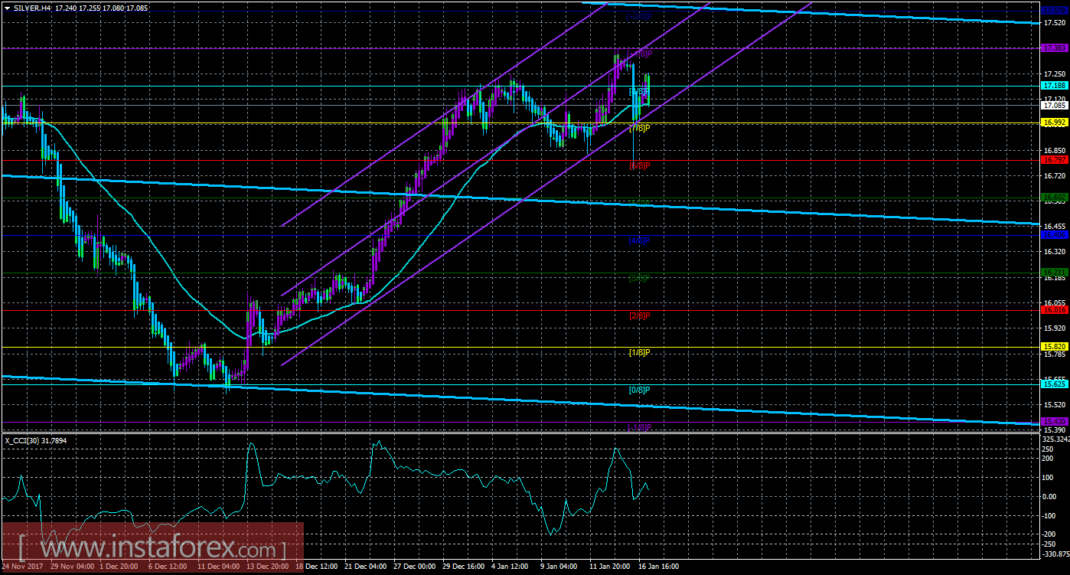This screenshot has height=575, width=1070.
Task: Click the 16.320 price scale value
Action: click(x=1055, y=251)
